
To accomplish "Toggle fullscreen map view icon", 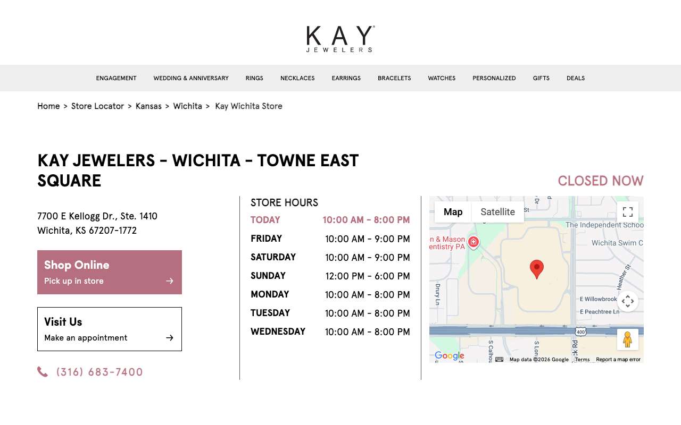I will click(x=628, y=212).
